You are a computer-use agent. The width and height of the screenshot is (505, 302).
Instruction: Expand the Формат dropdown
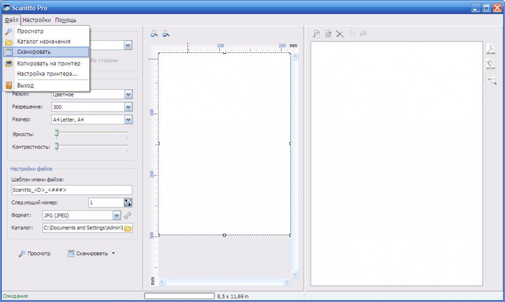coord(117,215)
